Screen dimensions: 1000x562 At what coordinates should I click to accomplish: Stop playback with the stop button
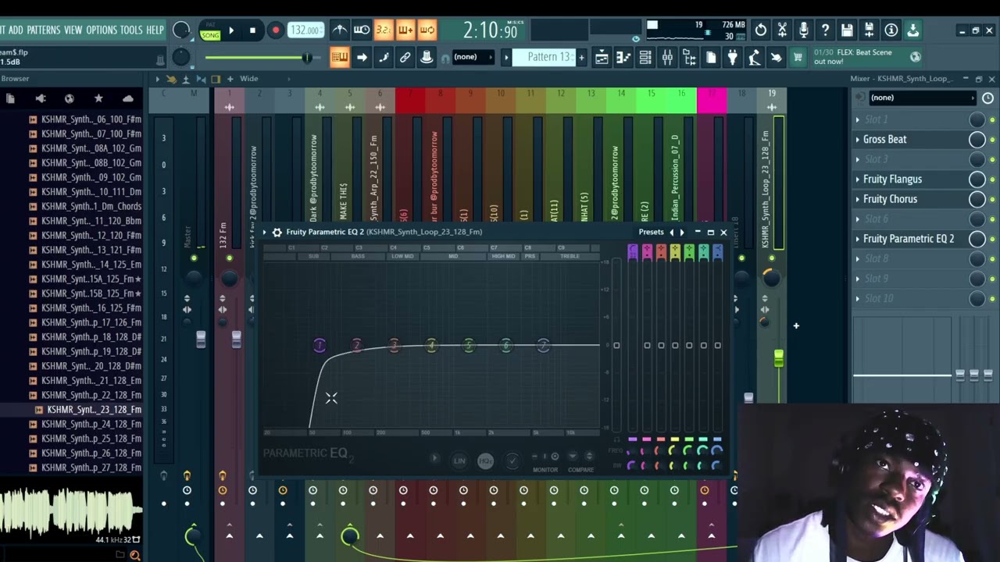(252, 30)
